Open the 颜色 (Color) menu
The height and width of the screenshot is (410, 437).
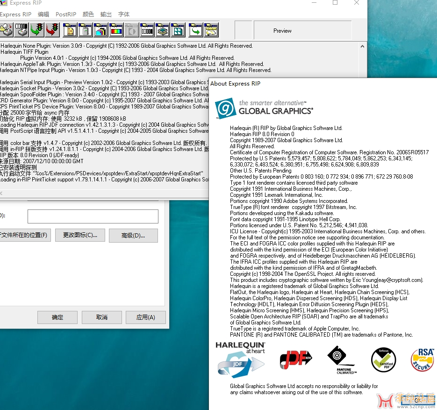pos(88,14)
